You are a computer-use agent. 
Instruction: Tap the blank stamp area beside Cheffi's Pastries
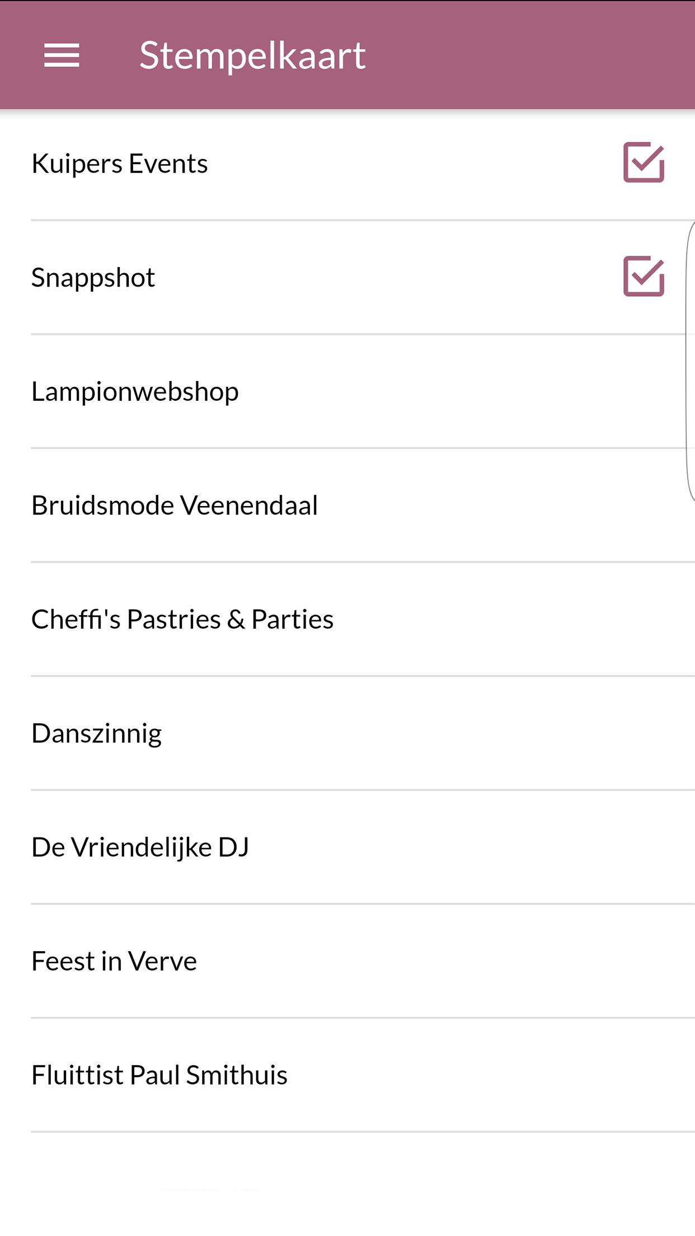point(644,620)
